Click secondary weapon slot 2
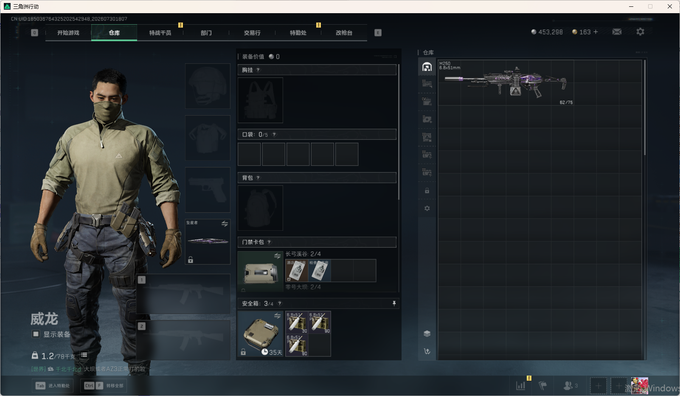The width and height of the screenshot is (680, 396). 183,340
